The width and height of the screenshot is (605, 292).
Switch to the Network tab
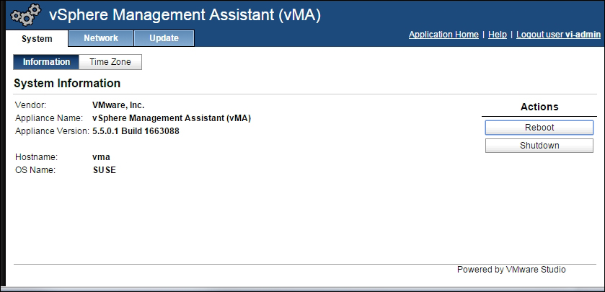101,38
